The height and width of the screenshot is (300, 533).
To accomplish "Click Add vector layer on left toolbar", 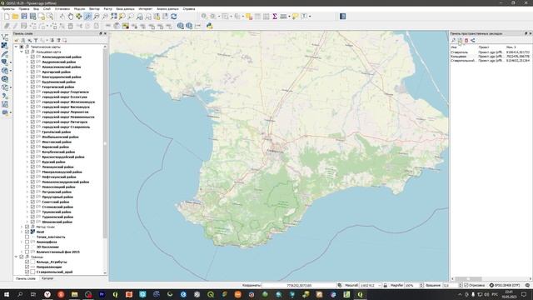I will click(x=5, y=37).
